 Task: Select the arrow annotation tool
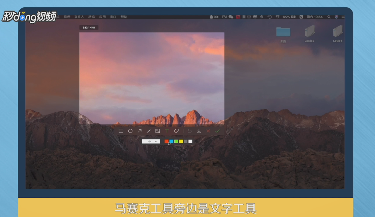(x=140, y=131)
